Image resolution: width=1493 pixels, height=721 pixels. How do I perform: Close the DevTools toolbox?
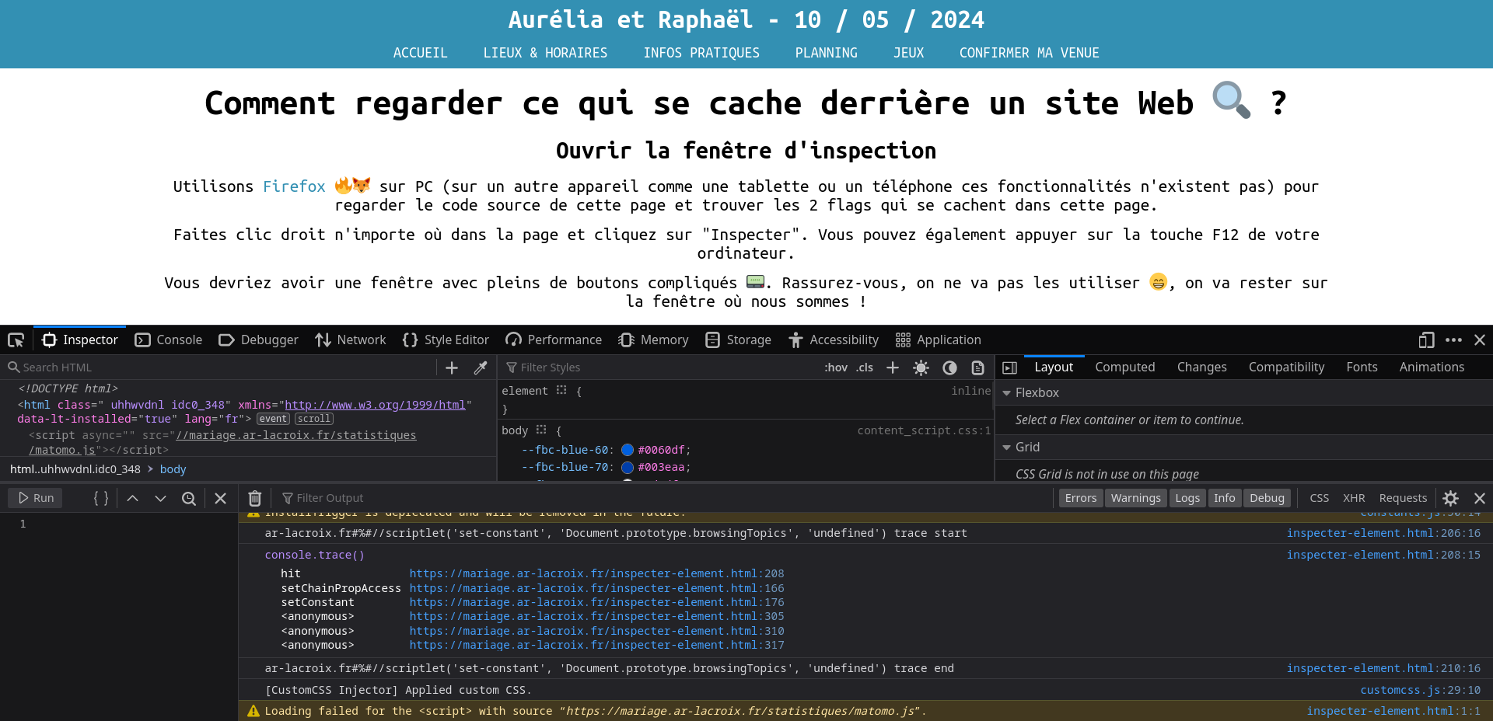(x=1480, y=340)
